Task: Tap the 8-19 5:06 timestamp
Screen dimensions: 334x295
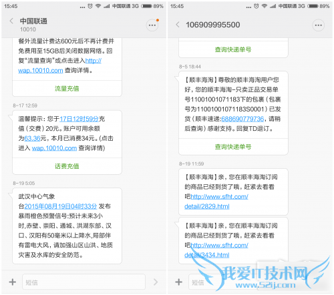Action: [24, 183]
